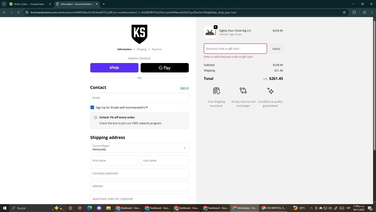Go back using the browser back arrow

tap(4, 12)
